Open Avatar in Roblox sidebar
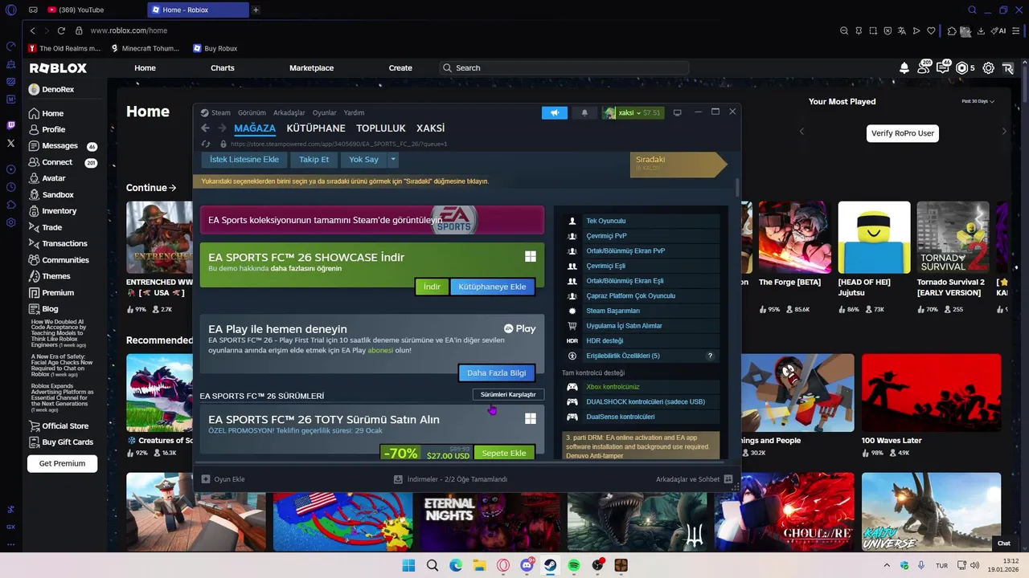 coord(54,178)
